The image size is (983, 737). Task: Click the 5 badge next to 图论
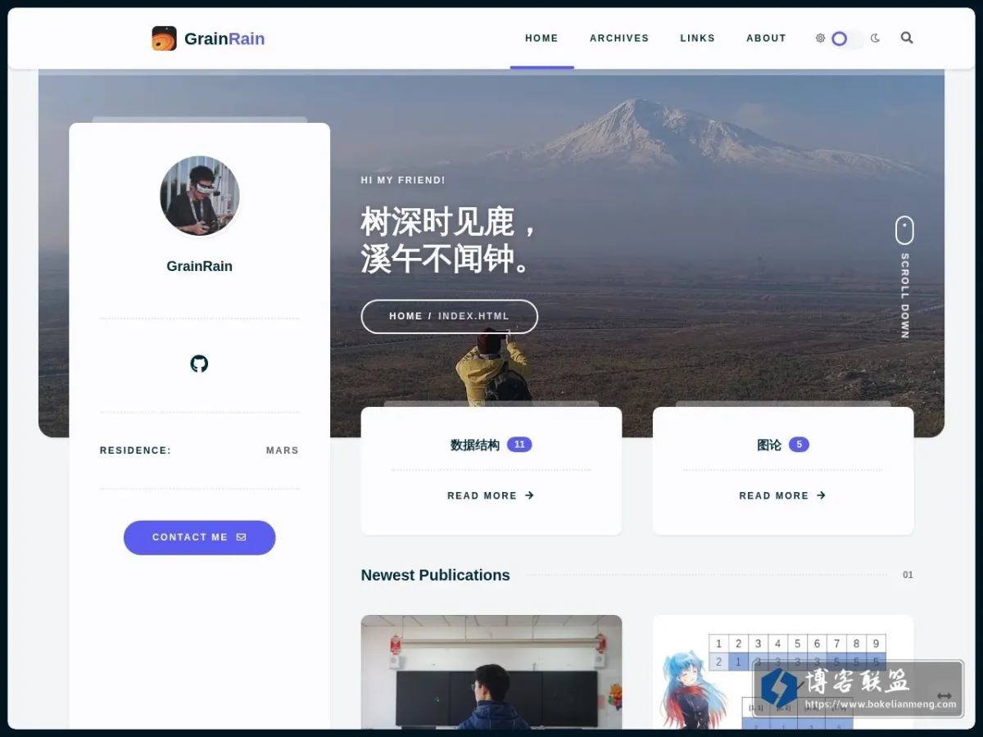[x=799, y=445]
